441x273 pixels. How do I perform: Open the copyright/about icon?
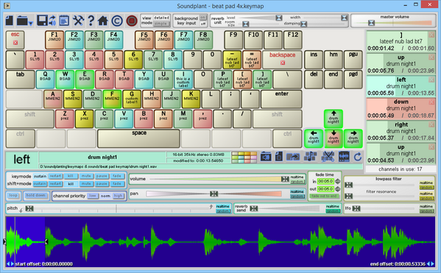(x=117, y=21)
